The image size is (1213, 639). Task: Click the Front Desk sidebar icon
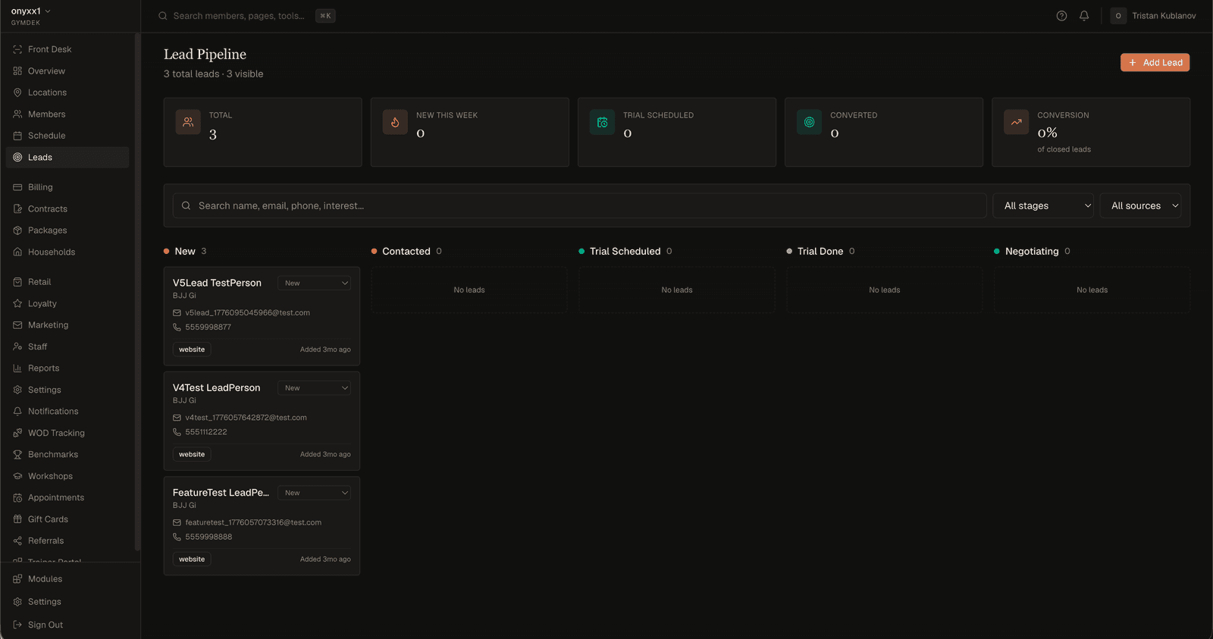tap(17, 49)
